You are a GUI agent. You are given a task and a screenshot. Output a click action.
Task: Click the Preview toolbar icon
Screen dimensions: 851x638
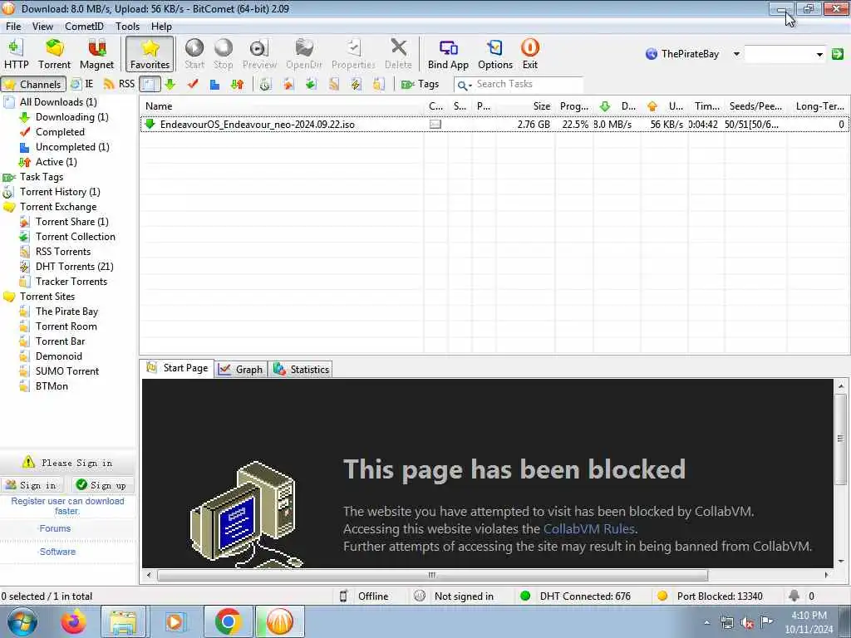tap(259, 54)
